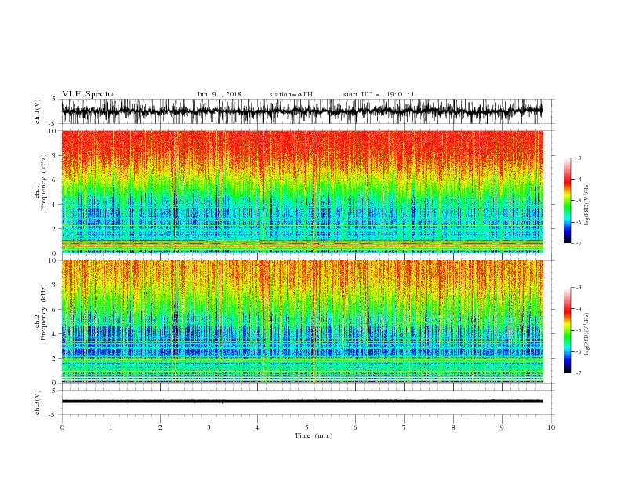Click the time axis tick label "3"
The width and height of the screenshot is (621, 480).
point(209,427)
